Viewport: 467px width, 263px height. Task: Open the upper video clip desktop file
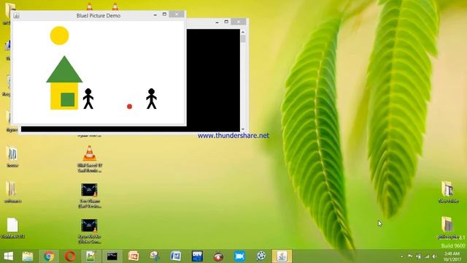(x=90, y=196)
